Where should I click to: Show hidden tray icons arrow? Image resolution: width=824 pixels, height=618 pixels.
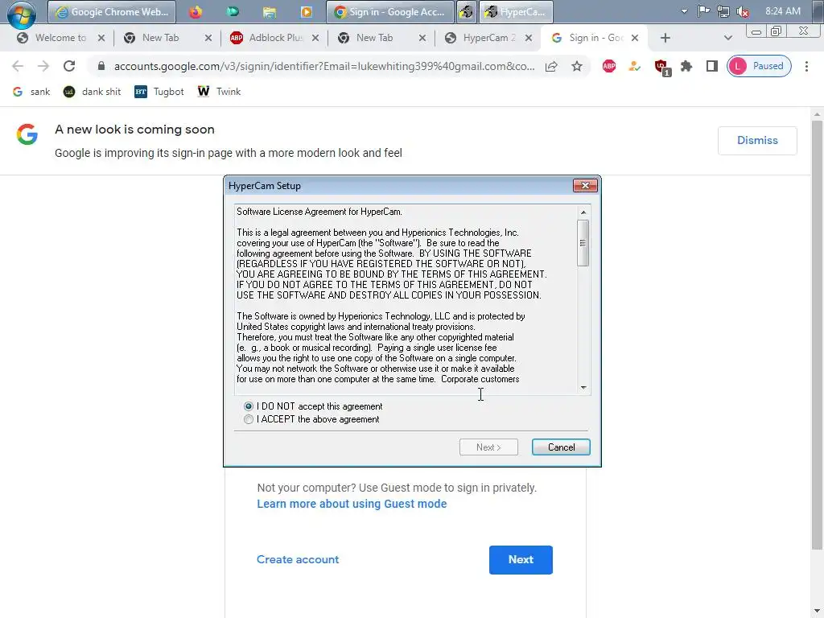pos(684,11)
